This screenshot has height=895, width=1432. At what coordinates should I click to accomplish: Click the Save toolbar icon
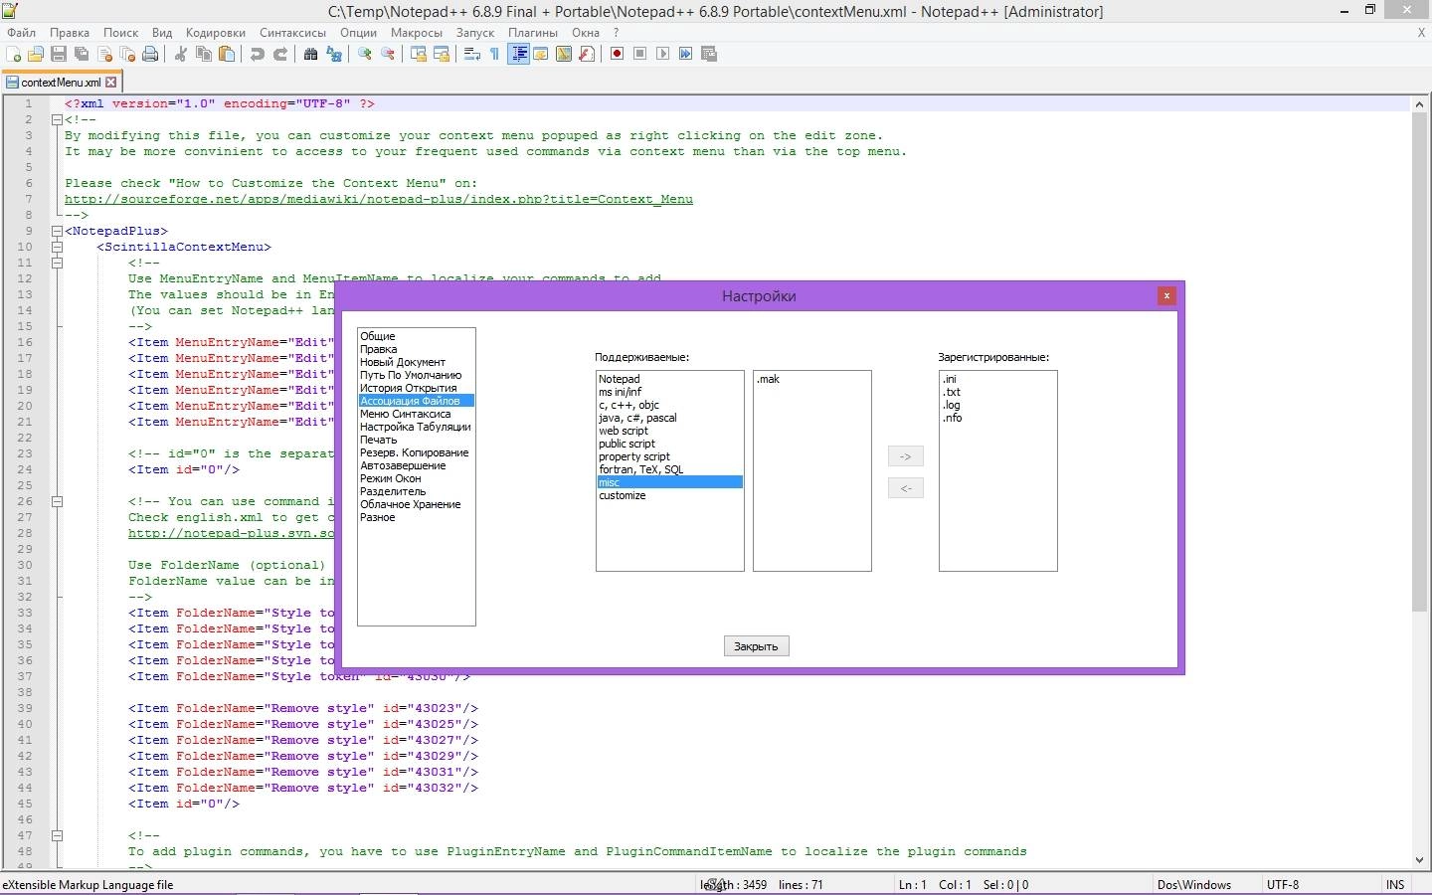click(59, 54)
